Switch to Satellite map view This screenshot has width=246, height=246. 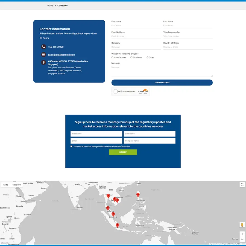(x=16, y=184)
